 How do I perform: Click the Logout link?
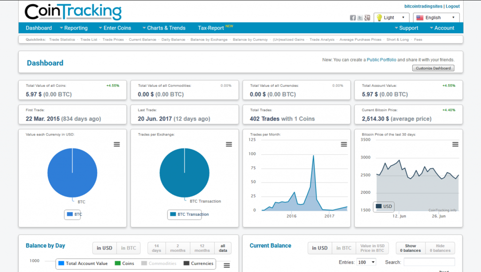[452, 6]
